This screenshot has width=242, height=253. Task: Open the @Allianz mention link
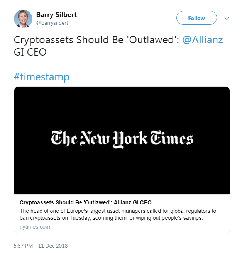point(202,40)
